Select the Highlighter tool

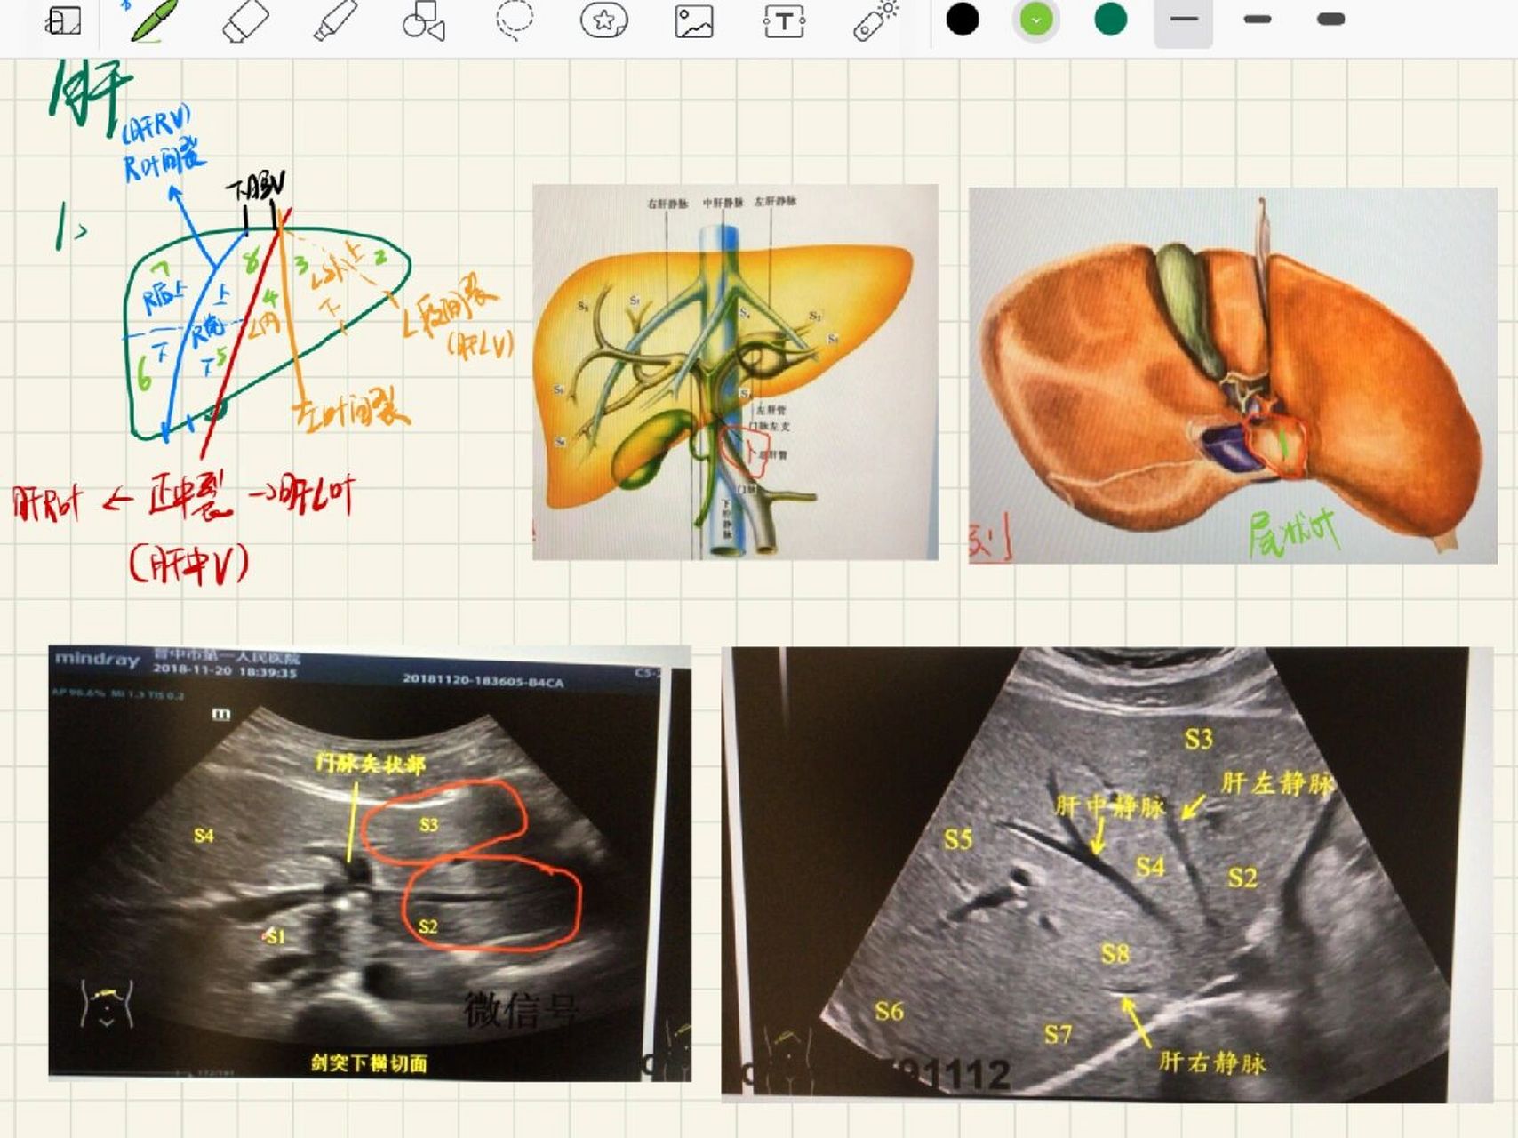[335, 21]
